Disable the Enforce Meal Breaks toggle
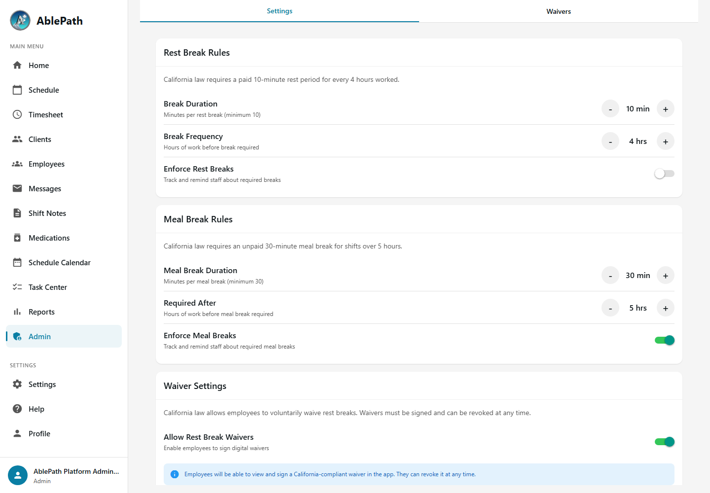 click(x=664, y=340)
